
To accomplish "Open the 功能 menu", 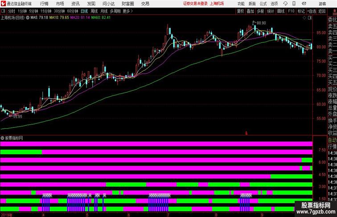I will pyautogui.click(x=241, y=4).
